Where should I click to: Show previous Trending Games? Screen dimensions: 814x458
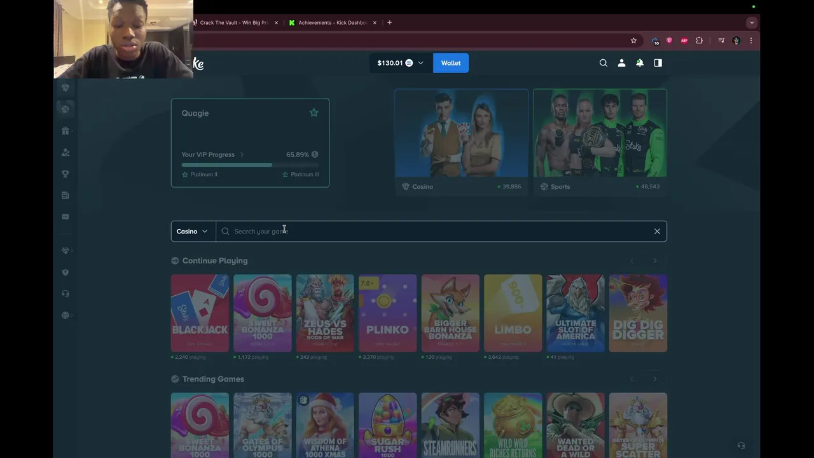click(631, 379)
